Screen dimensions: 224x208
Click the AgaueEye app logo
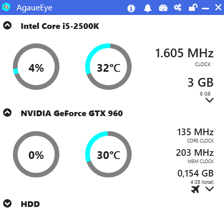(6, 7)
